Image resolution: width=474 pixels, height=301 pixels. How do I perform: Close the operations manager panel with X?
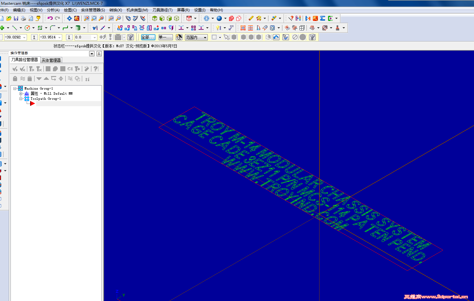99,54
